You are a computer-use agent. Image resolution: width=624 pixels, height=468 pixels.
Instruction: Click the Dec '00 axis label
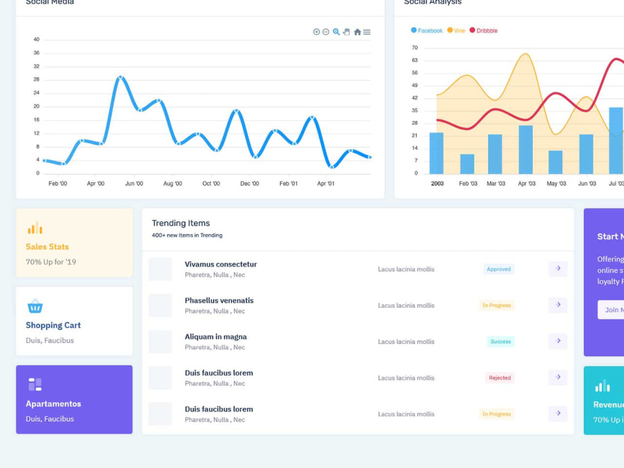click(250, 183)
